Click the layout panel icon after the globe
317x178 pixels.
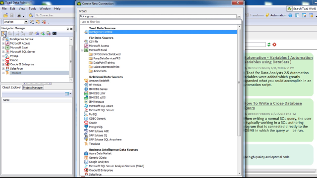pyautogui.click(x=297, y=15)
